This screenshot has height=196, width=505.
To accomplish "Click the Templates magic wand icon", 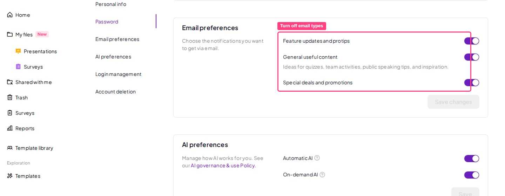I will coord(10,176).
